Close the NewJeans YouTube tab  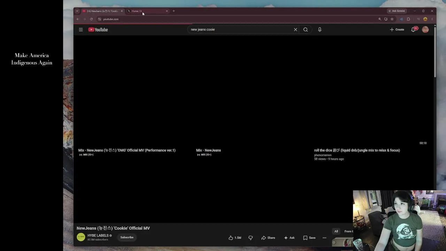122,11
